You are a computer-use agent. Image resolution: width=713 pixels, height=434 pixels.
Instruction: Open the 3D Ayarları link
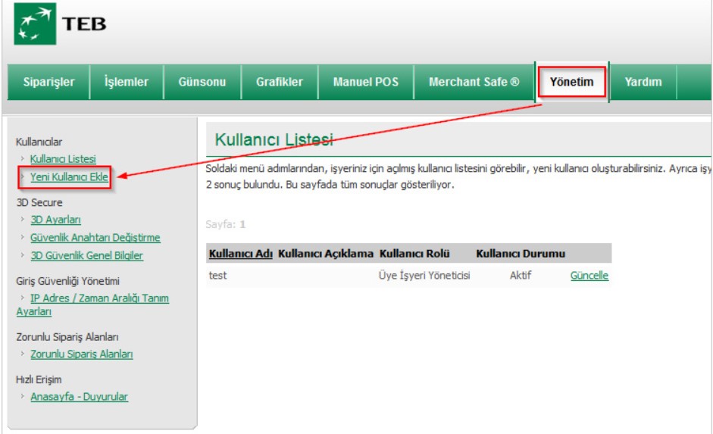[55, 220]
